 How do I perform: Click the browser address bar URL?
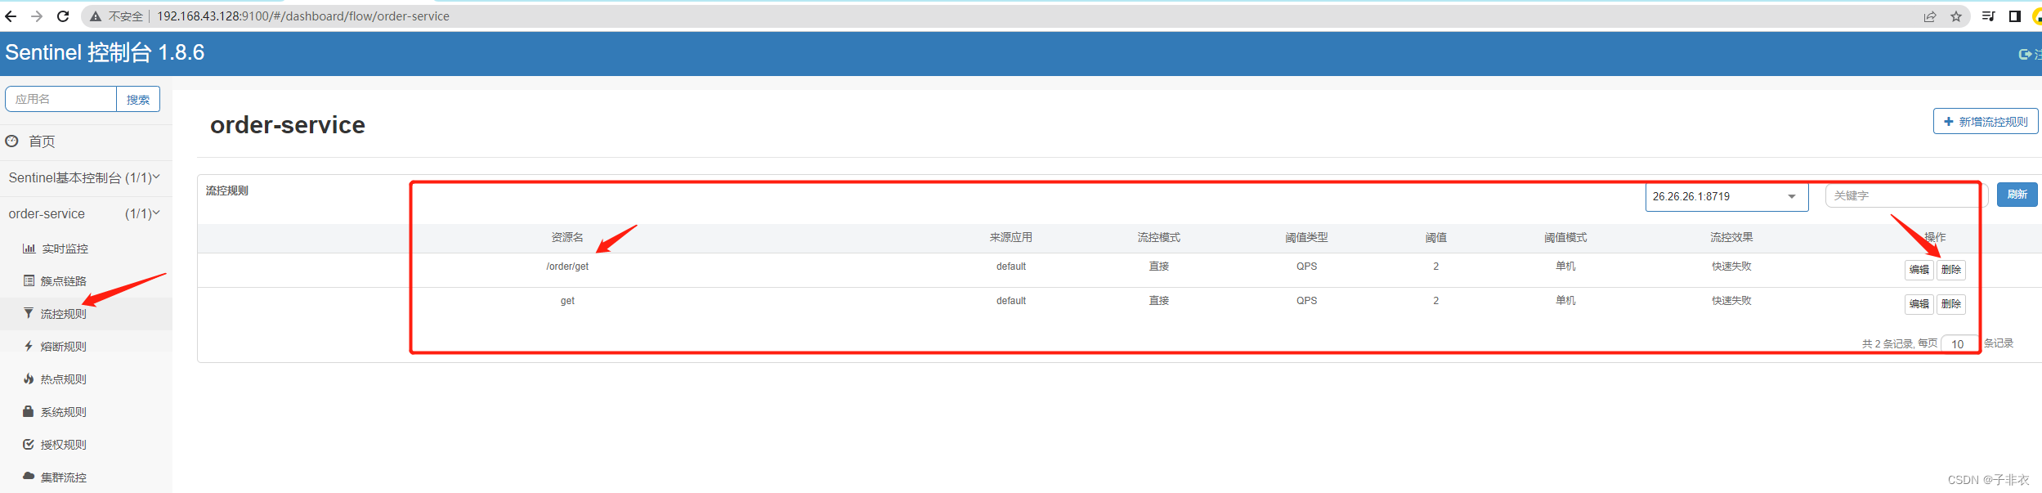[302, 16]
